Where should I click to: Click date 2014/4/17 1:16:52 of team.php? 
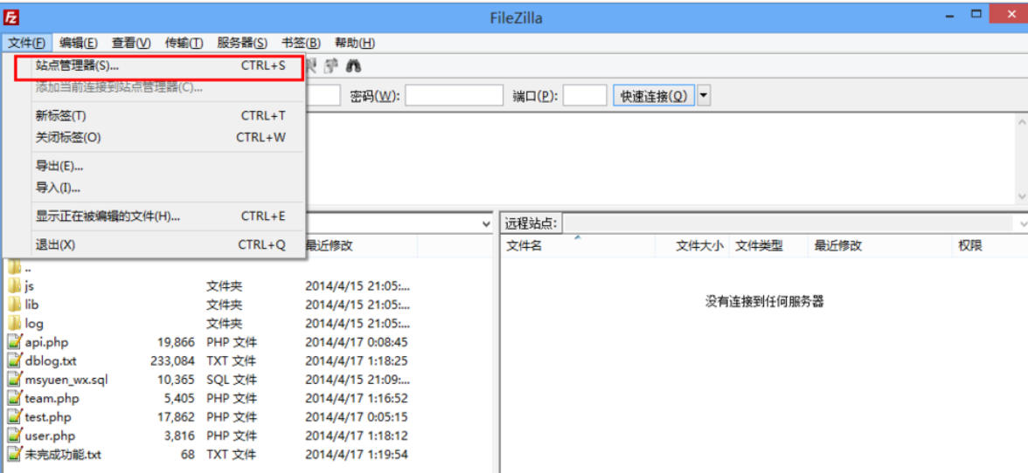pos(356,399)
